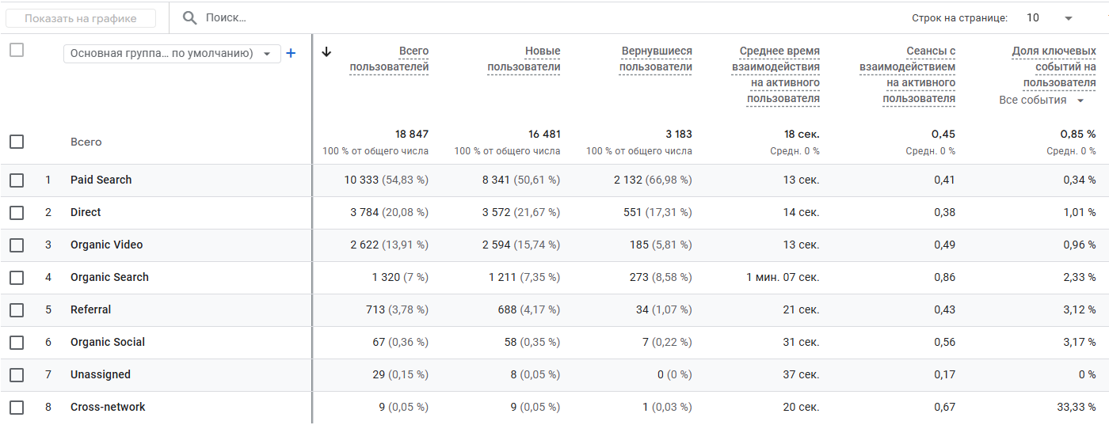Toggle the select-all checkbox in the header
Viewport: 1109px width, 425px height.
(x=17, y=50)
